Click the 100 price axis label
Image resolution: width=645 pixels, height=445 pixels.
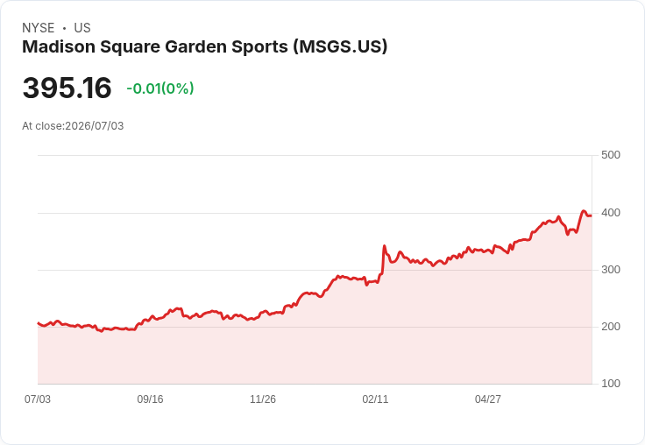[x=611, y=384]
